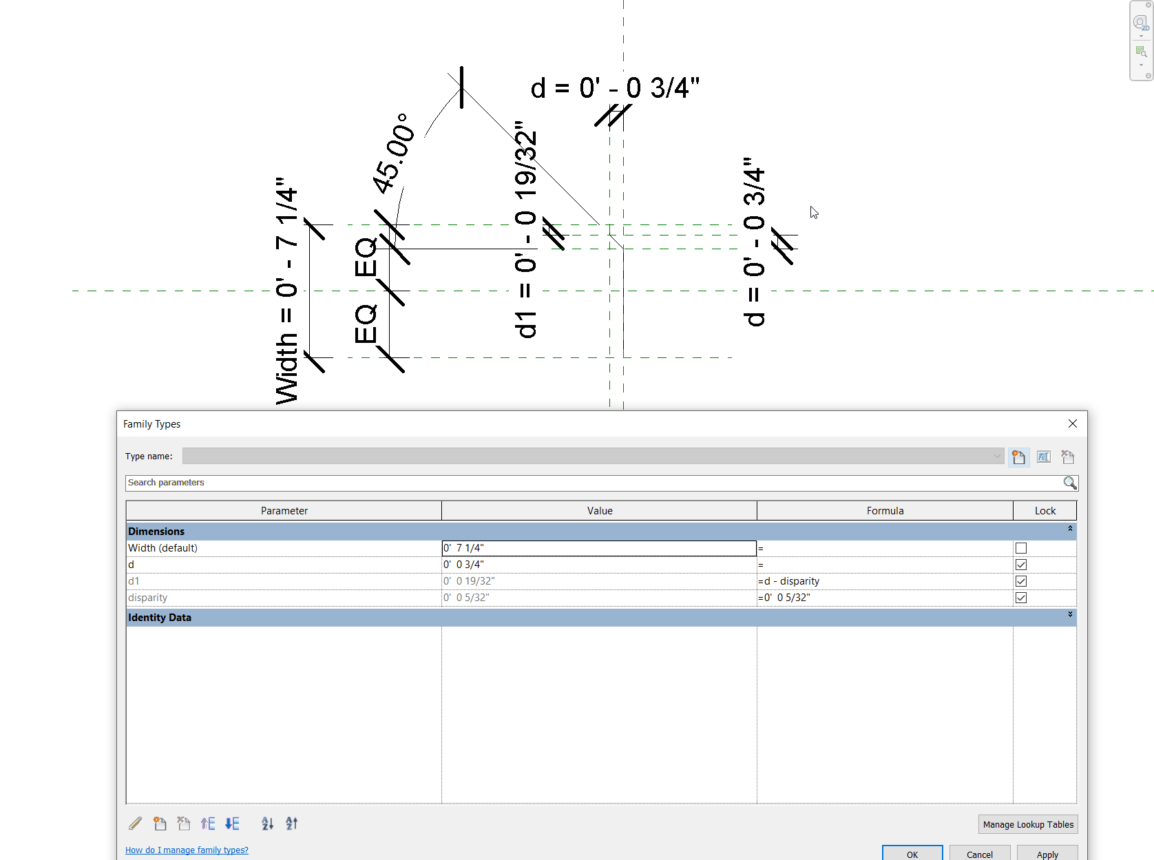
Task: Activate the Zoom Region icon on navigation bar
Action: point(1140,51)
